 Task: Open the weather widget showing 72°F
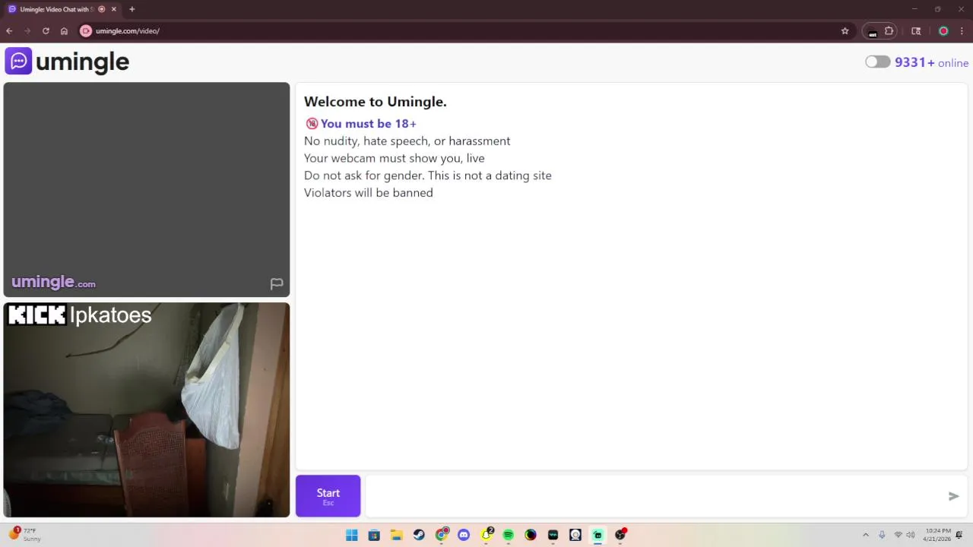[x=26, y=534]
